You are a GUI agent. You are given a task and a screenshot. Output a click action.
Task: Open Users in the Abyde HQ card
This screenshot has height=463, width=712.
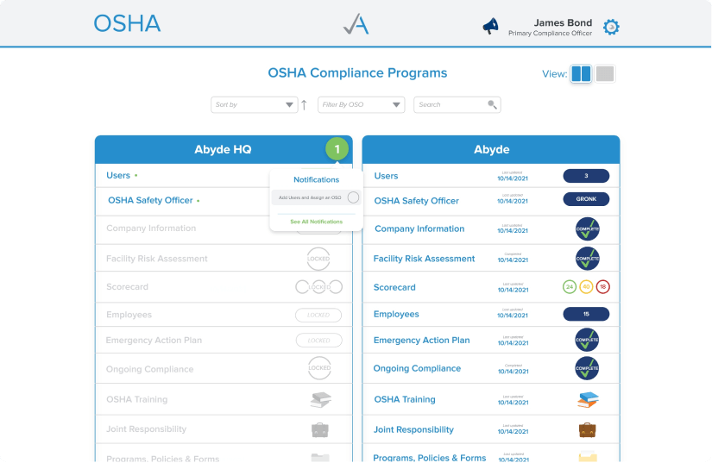click(x=118, y=176)
